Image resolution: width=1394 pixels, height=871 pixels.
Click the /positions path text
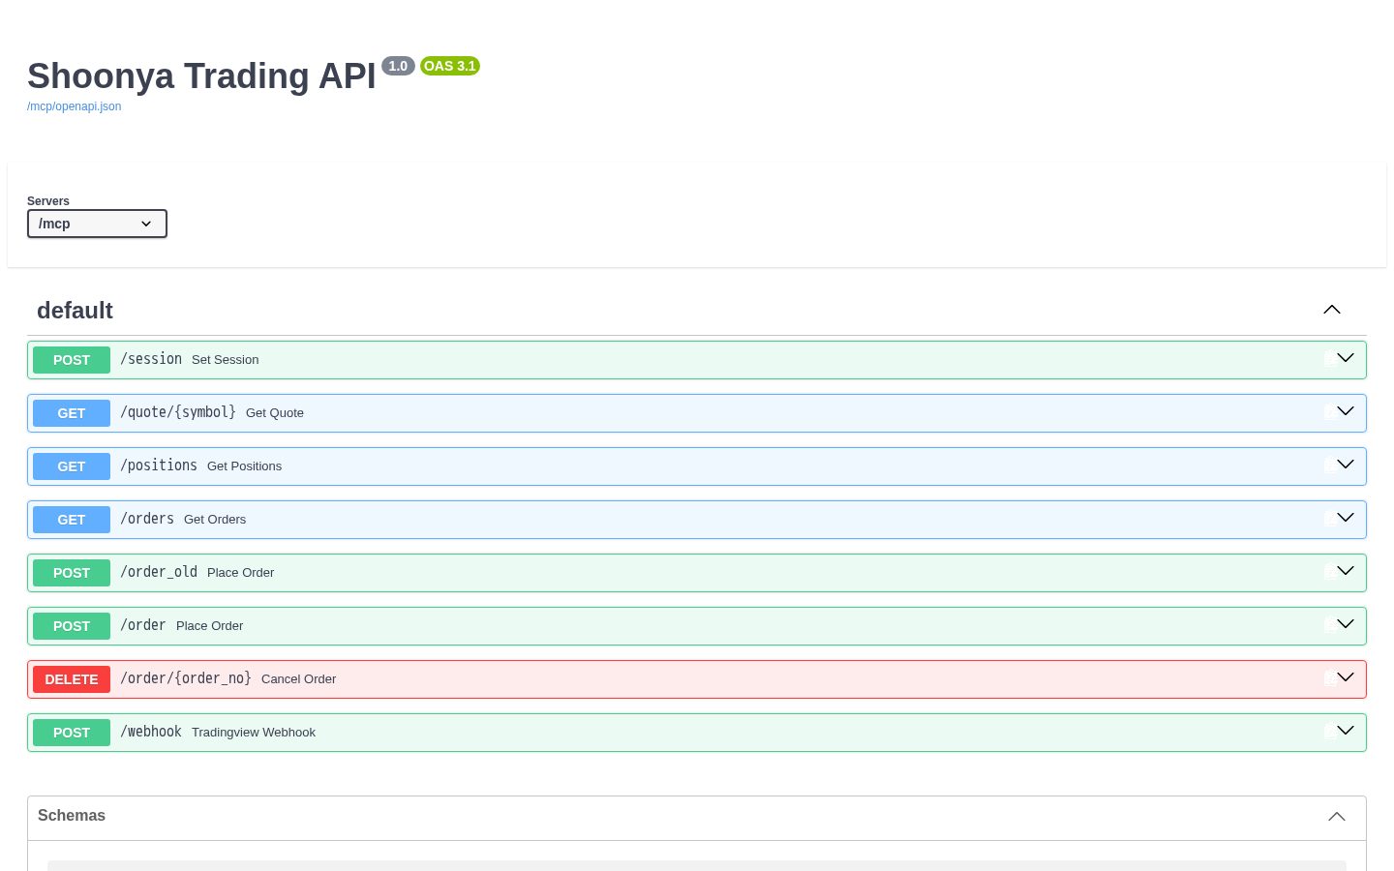tap(159, 466)
